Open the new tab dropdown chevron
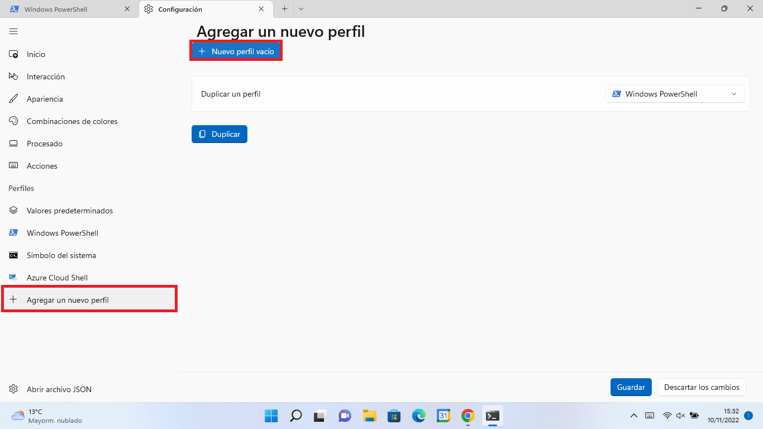Screen dimensions: 763x429 [x=301, y=9]
